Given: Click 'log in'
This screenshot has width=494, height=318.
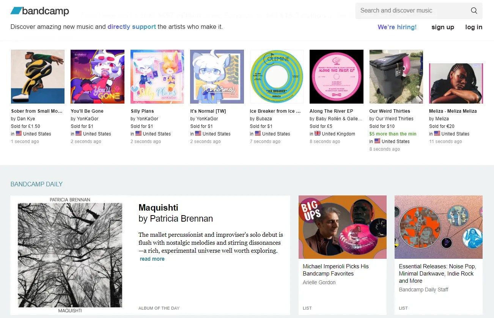Looking at the screenshot, I should click(x=474, y=27).
